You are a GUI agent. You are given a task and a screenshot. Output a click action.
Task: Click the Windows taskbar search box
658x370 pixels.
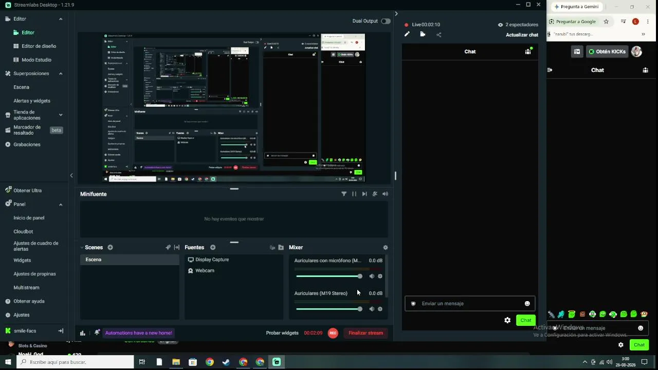(x=75, y=362)
